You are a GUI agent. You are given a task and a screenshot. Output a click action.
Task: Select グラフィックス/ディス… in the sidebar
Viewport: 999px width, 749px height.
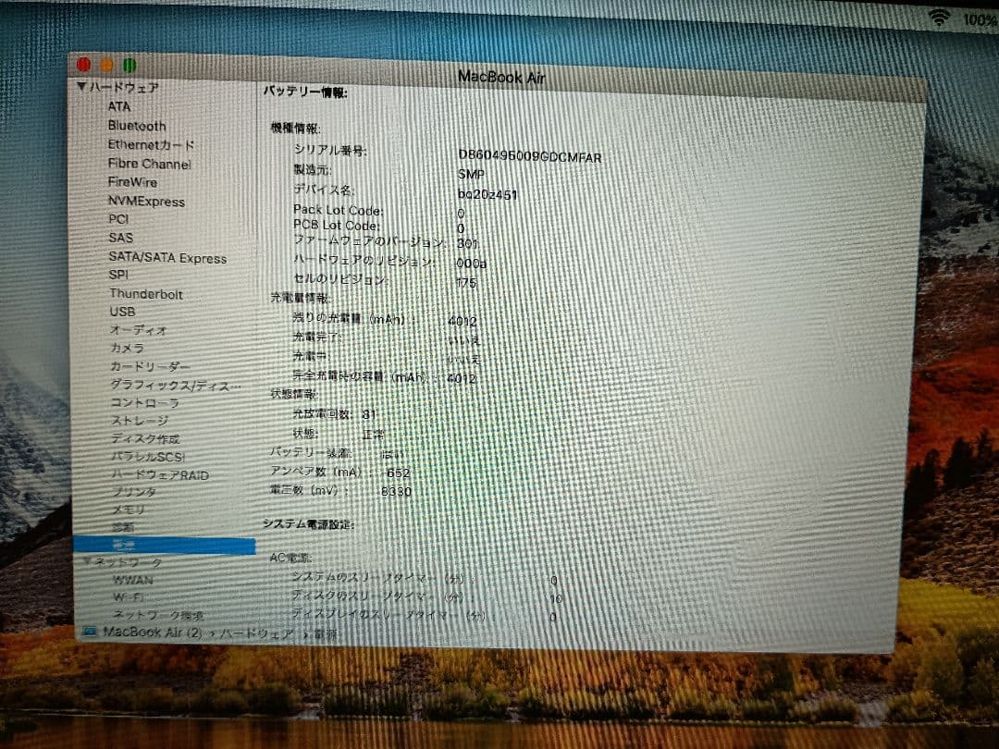tap(176, 385)
